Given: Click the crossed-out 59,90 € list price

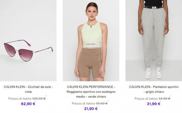Looking at the screenshot, I should [x=102, y=104].
